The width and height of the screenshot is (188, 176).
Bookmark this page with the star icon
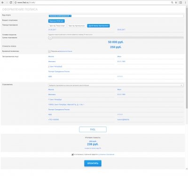coord(176,2)
